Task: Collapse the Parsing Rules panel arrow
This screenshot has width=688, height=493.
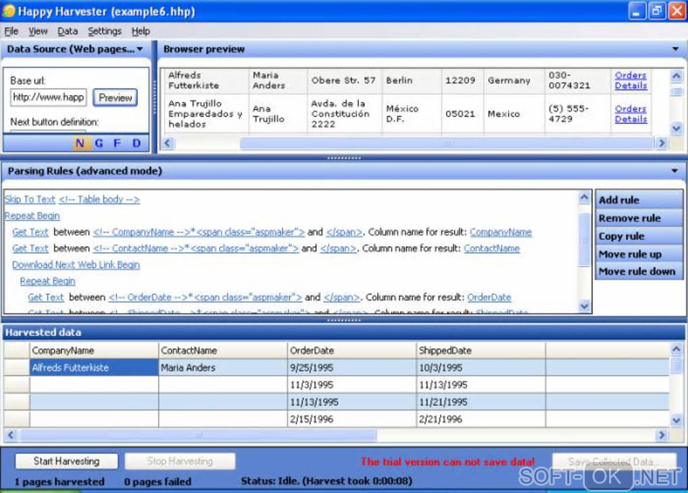Action: click(x=675, y=171)
